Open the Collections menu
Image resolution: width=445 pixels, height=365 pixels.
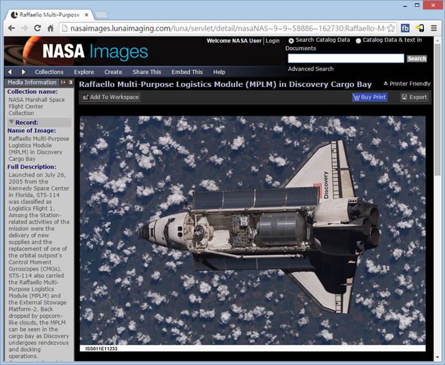49,72
